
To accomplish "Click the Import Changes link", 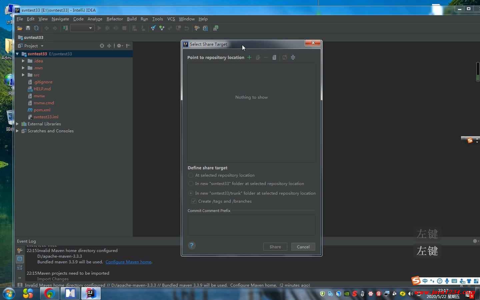I will 53,279.
